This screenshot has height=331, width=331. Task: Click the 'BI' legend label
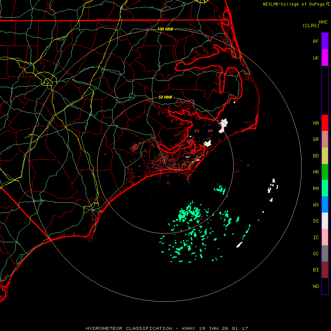point(316,270)
